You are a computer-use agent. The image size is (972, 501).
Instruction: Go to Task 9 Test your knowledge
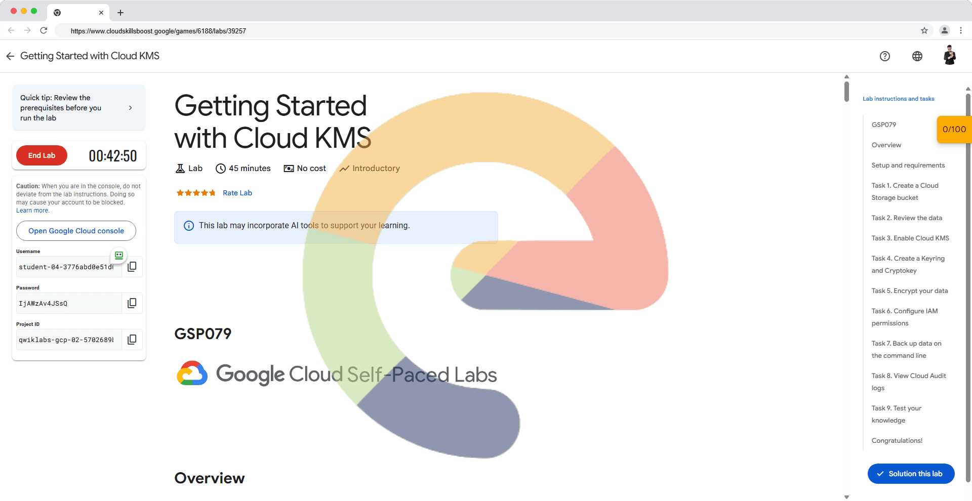click(897, 414)
